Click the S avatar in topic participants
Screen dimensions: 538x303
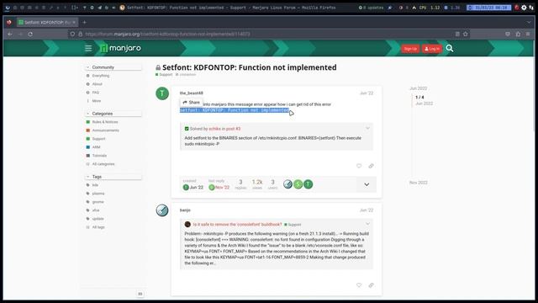tap(298, 184)
